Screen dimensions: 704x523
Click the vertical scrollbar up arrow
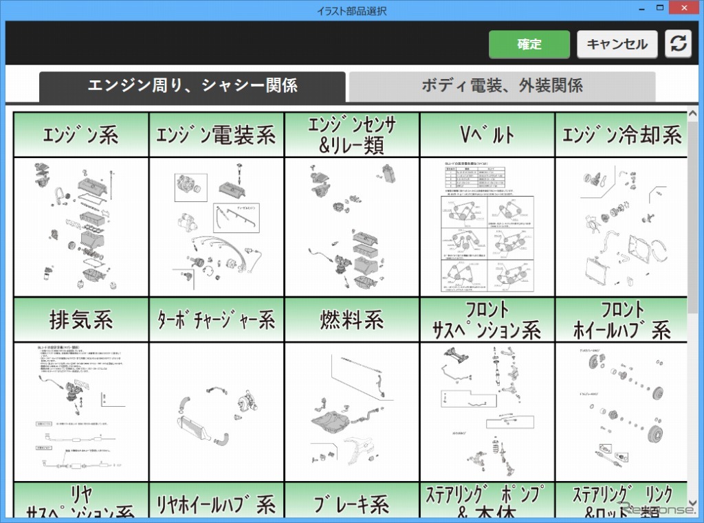point(693,113)
